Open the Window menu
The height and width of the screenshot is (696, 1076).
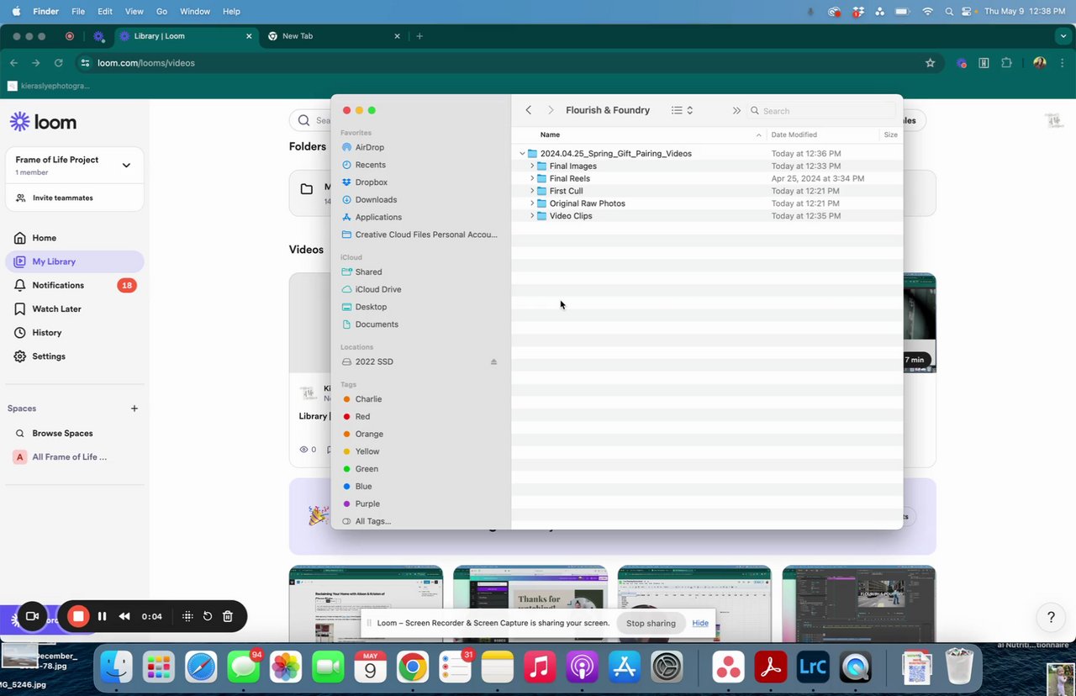click(195, 12)
